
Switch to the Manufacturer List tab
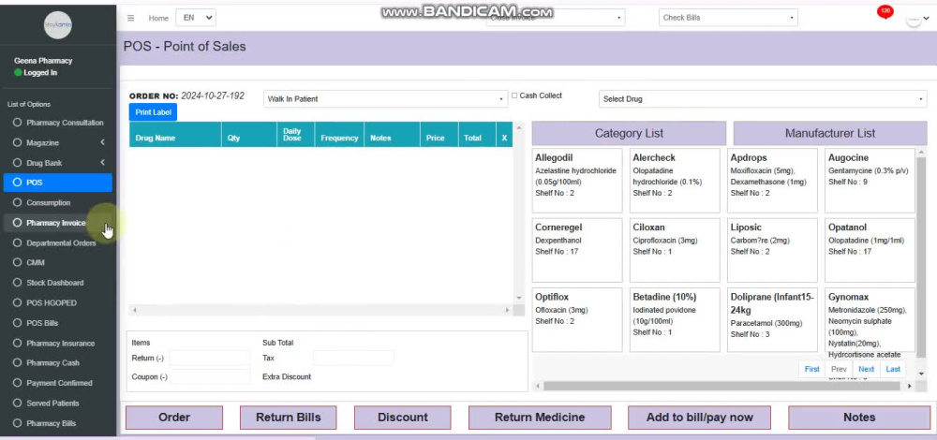click(830, 133)
